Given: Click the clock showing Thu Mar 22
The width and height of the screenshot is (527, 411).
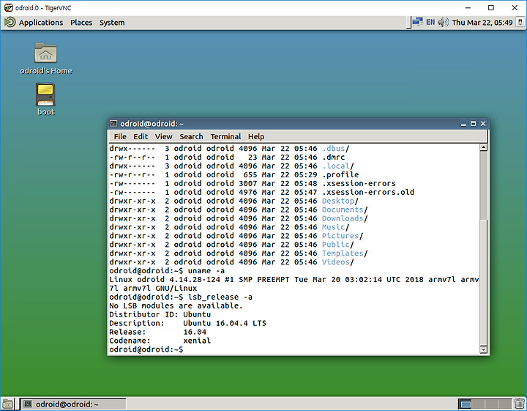Looking at the screenshot, I should [482, 23].
